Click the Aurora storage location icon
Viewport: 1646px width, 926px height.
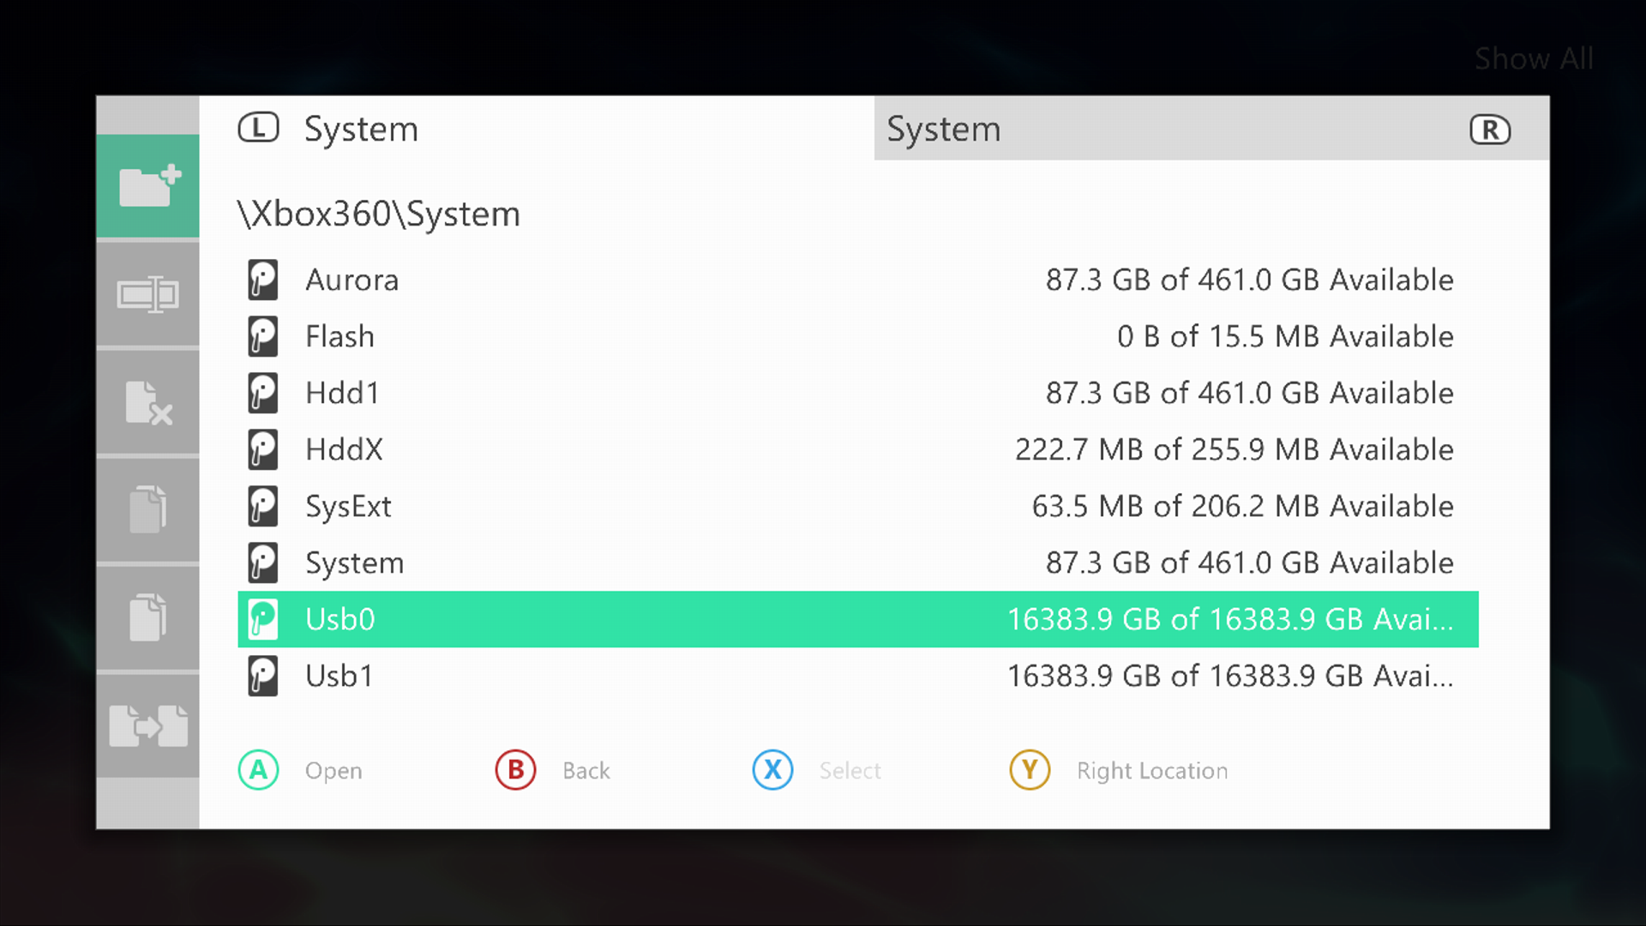tap(262, 280)
